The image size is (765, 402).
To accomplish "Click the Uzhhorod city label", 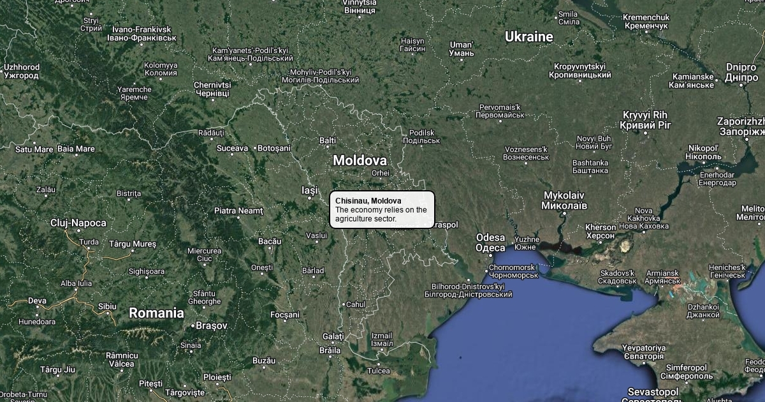I will (x=22, y=71).
